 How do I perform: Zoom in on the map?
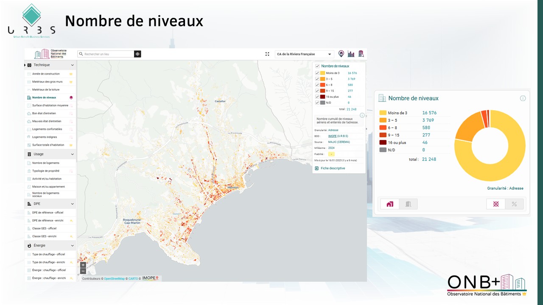point(83,265)
